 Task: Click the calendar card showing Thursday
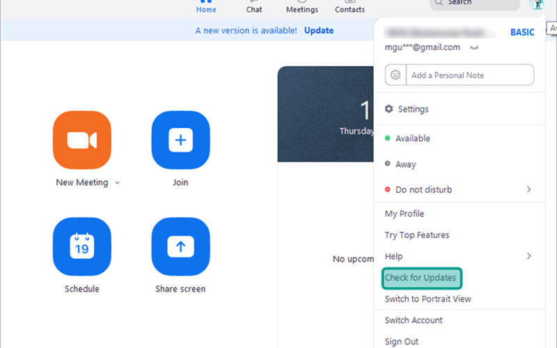tap(325, 114)
